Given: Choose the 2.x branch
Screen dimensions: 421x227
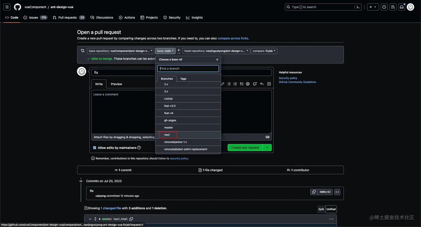Looking at the screenshot, I should click(x=188, y=84).
